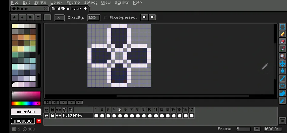Click the foreground color #eee6ea button
Viewport: 287px width, 133px height.
26,112
